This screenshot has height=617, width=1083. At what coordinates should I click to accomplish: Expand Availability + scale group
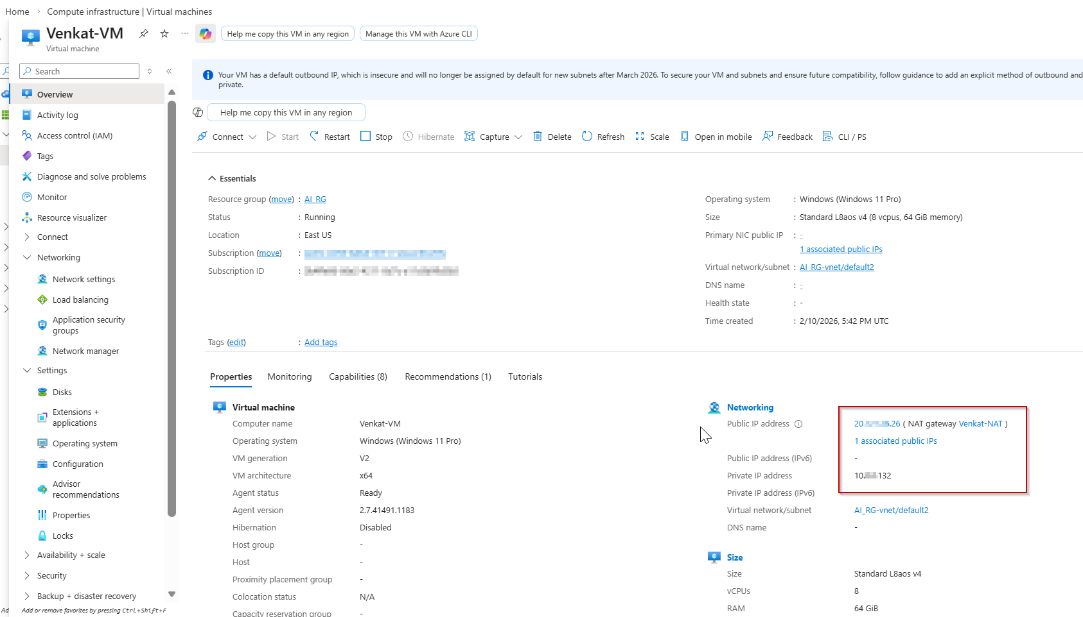(x=27, y=555)
